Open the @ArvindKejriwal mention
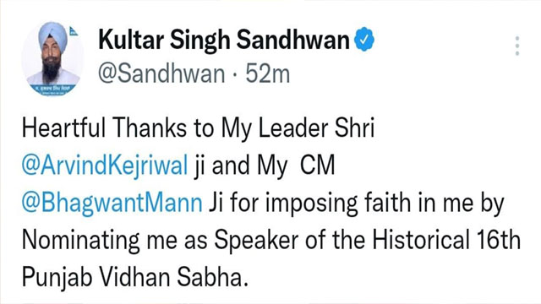Image resolution: width=541 pixels, height=304 pixels. point(105,166)
